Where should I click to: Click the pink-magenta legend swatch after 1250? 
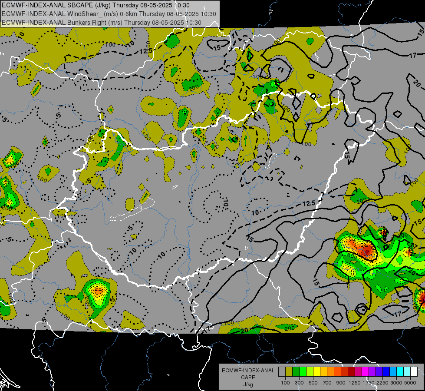click(358, 372)
